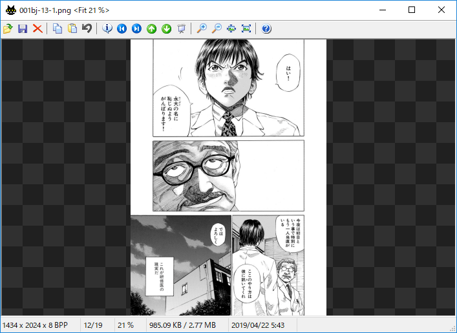
Task: Paste from clipboard with the clipboard icon
Action: 72,28
